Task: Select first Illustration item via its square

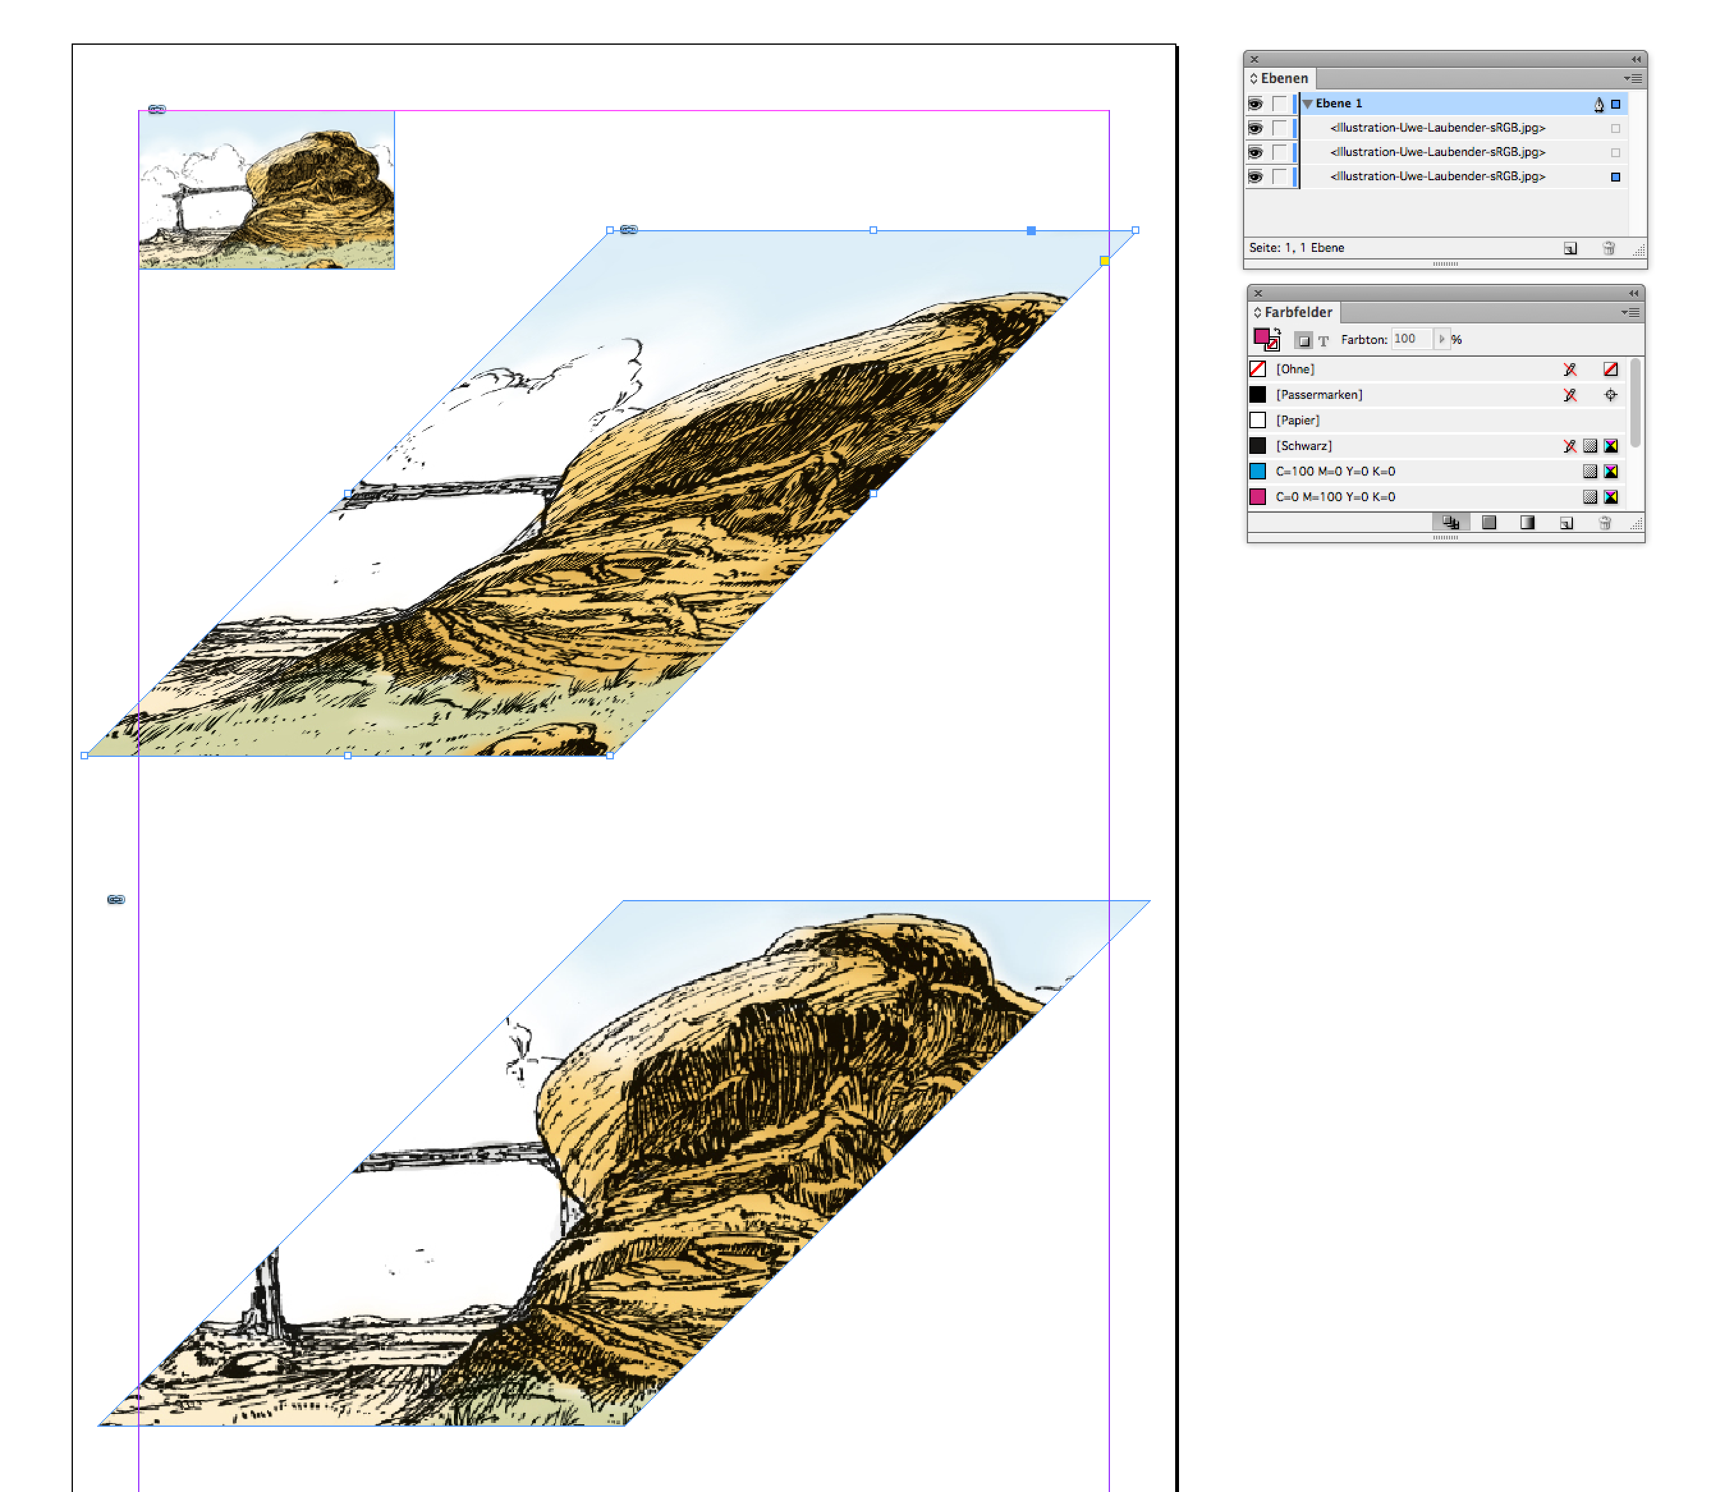Action: [x=1616, y=128]
